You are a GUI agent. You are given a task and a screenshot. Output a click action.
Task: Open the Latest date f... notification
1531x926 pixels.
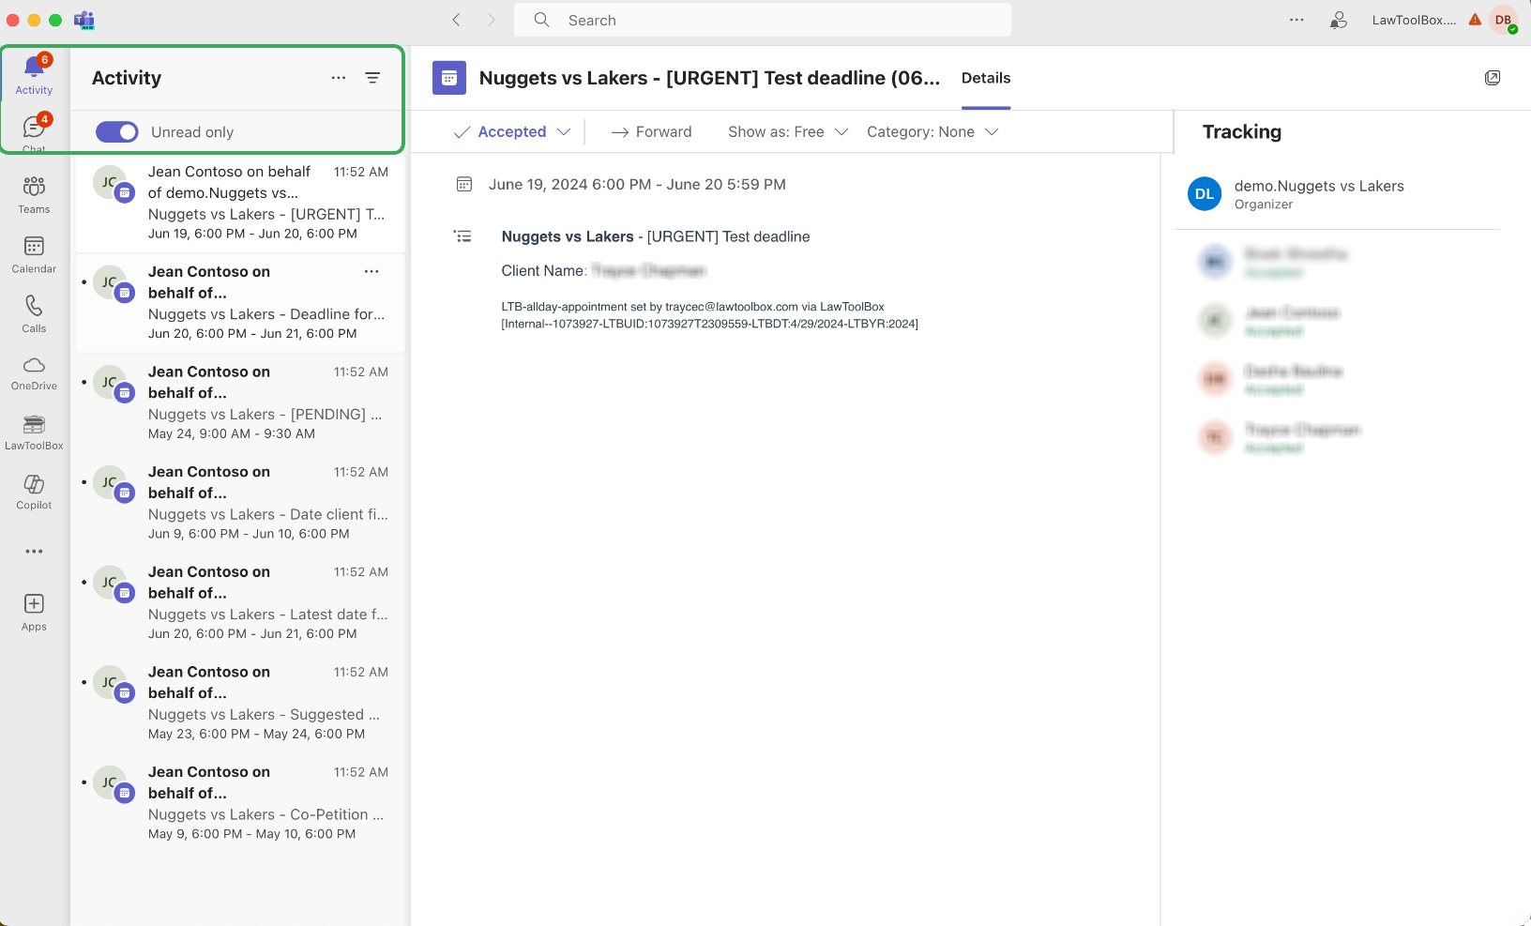coord(240,602)
